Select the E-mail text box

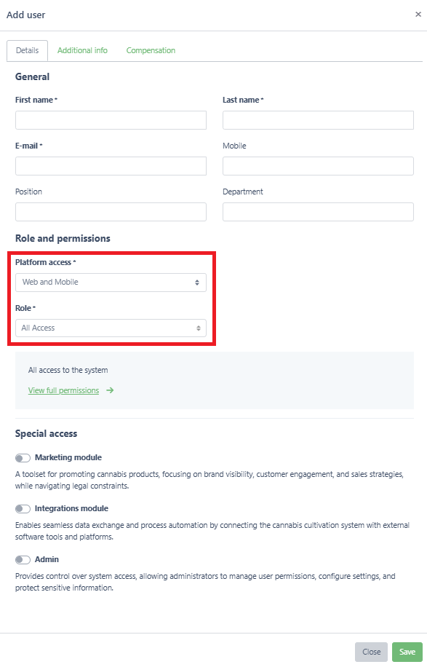point(111,166)
